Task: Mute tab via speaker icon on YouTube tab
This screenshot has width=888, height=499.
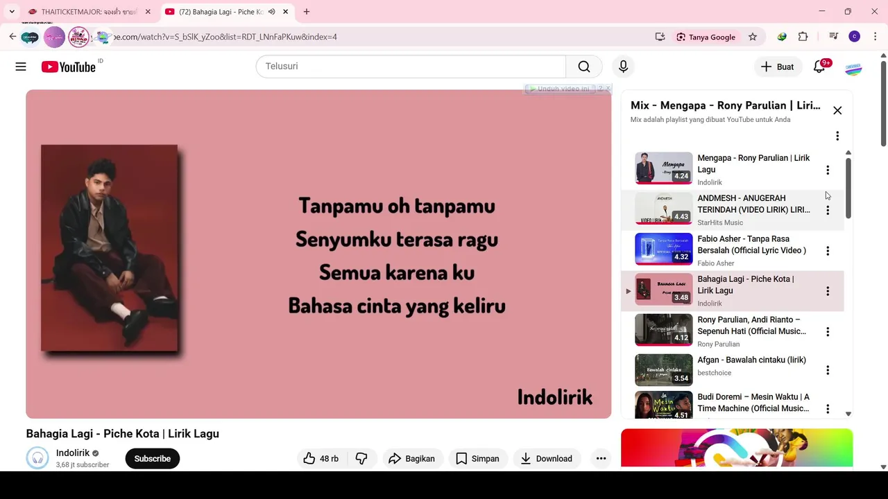Action: click(272, 12)
